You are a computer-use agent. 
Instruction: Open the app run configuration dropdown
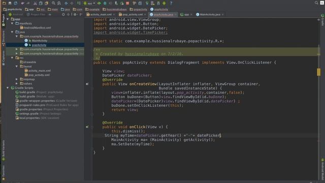pyautogui.click(x=89, y=3)
